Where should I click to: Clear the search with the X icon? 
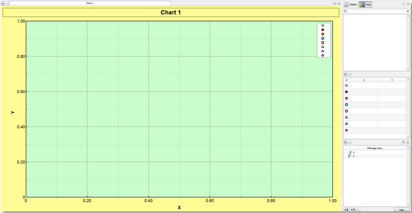408,11
